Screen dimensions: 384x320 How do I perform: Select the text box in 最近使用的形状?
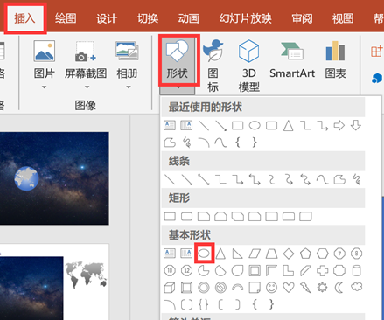[x=170, y=126]
